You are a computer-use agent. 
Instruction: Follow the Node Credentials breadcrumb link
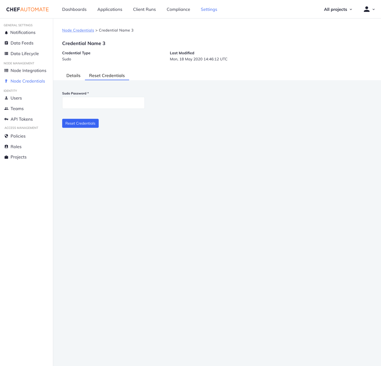coord(78,30)
